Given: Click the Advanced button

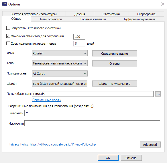Looking at the screenshot, I should click(x=150, y=145).
